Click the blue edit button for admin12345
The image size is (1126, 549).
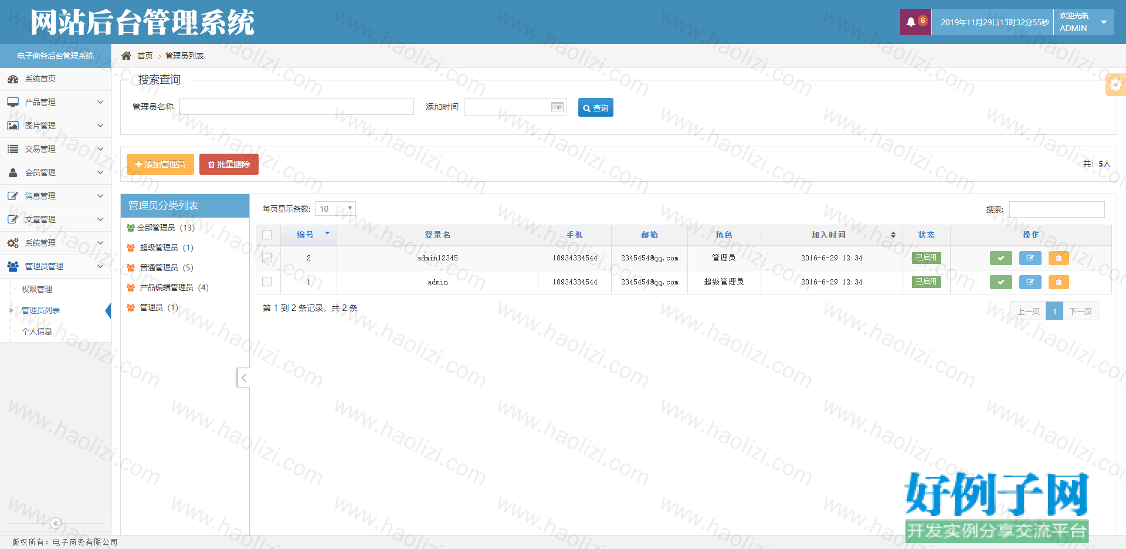click(1030, 258)
